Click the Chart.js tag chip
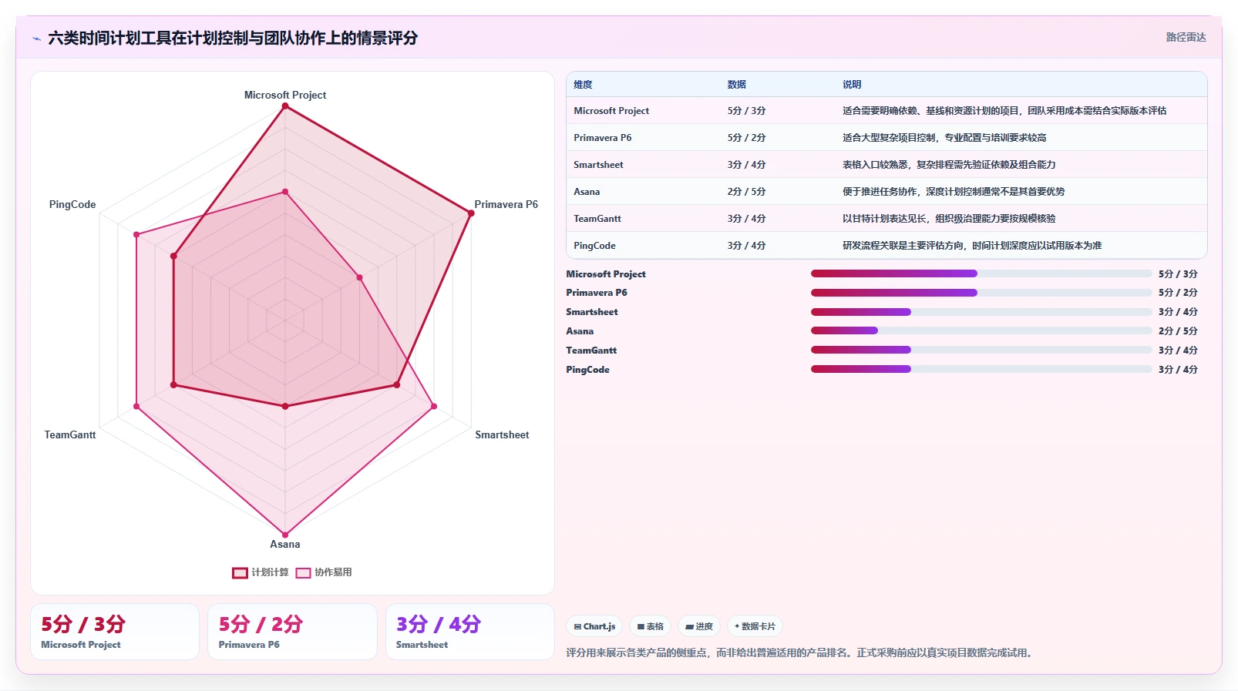Screen dimensions: 1238x691 pos(594,626)
